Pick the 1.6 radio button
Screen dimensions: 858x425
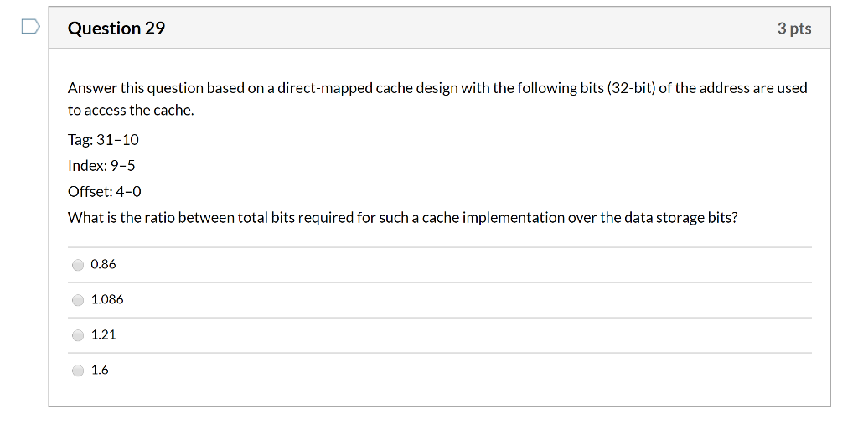pyautogui.click(x=78, y=371)
